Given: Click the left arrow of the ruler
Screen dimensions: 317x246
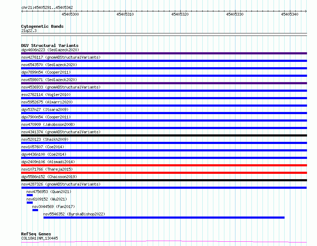Looking at the screenshot, I should click(22, 11).
